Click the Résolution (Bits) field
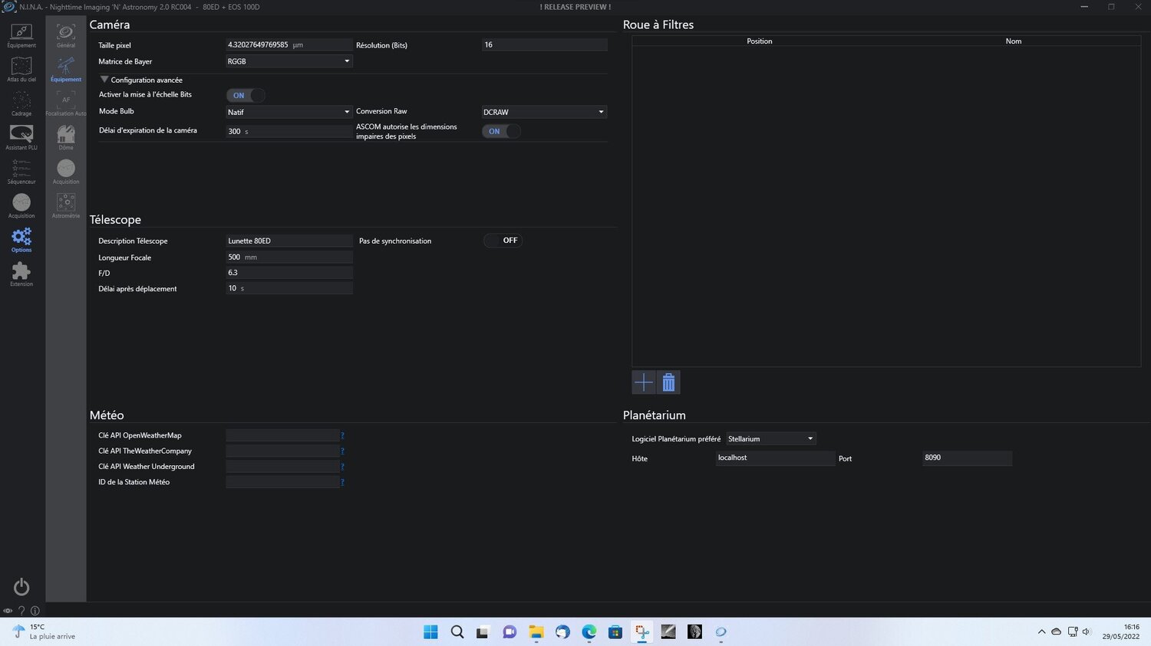This screenshot has width=1151, height=646. (545, 45)
